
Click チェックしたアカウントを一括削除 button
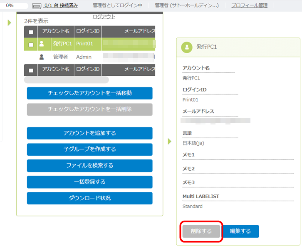(89, 109)
